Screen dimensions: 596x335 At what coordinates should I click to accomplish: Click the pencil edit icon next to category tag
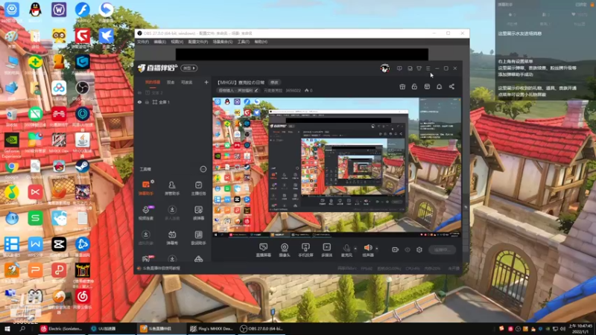pos(256,90)
